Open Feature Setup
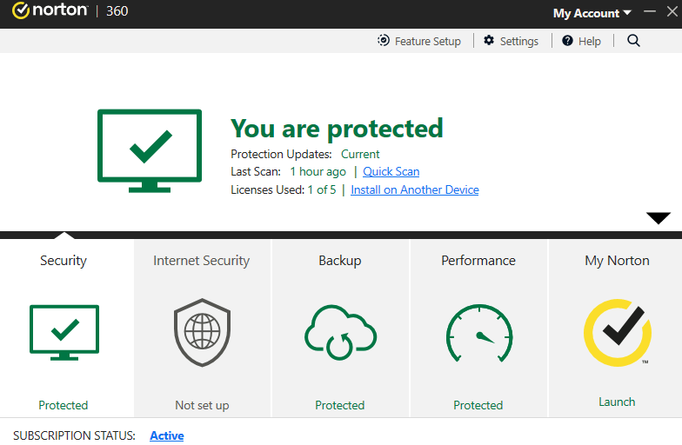This screenshot has height=445, width=682. [419, 42]
